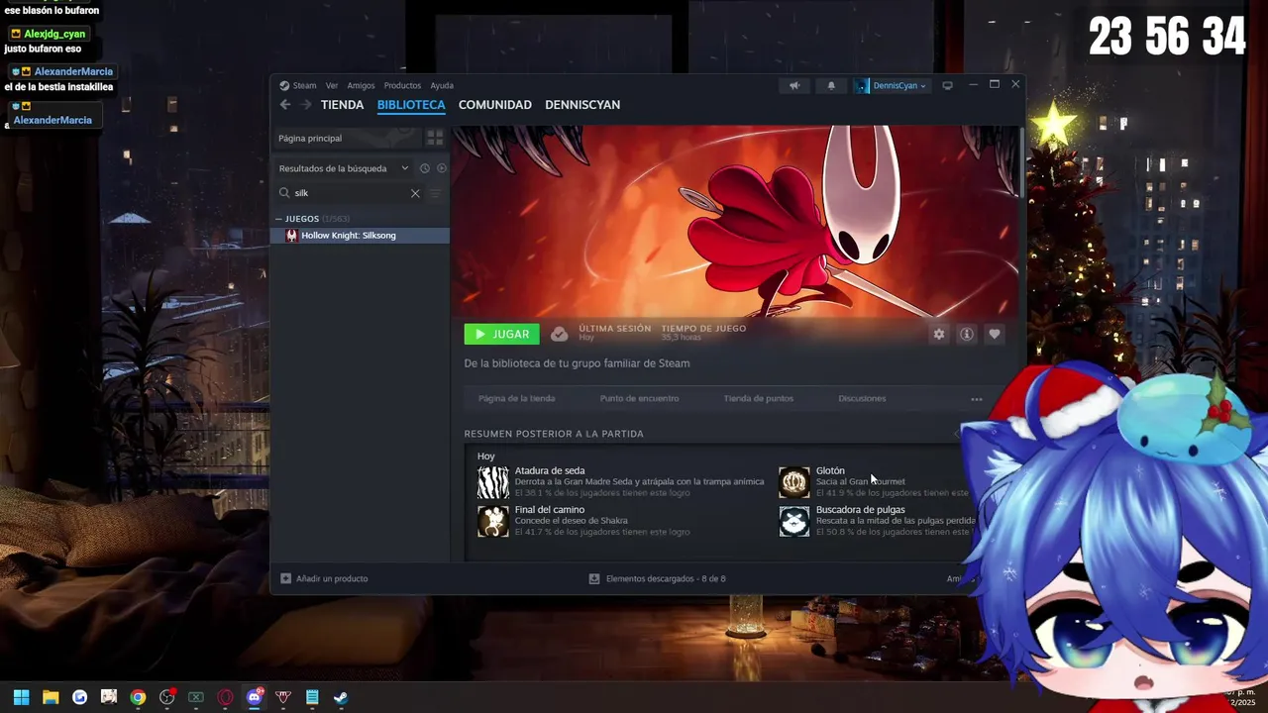This screenshot has height=713, width=1268.
Task: Open the Tienda de puntos link
Action: click(758, 398)
